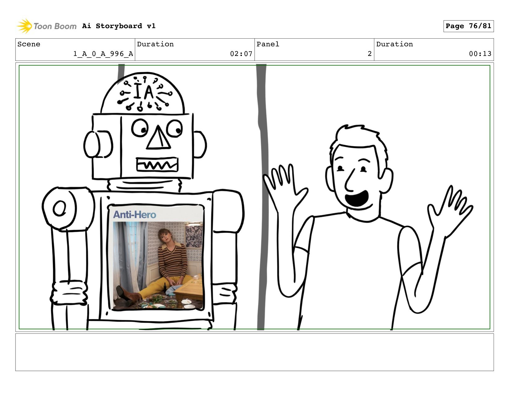The height and width of the screenshot is (394, 510).
Task: Click the 'Page 76/81' page indicator
Action: (x=468, y=26)
